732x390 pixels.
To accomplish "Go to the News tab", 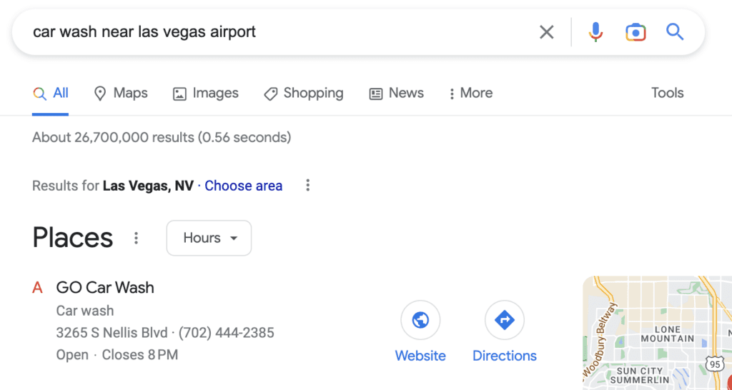I will pyautogui.click(x=396, y=94).
